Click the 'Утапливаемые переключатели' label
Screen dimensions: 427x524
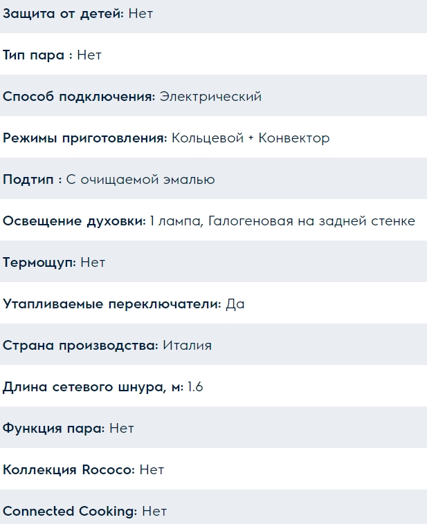[112, 304]
